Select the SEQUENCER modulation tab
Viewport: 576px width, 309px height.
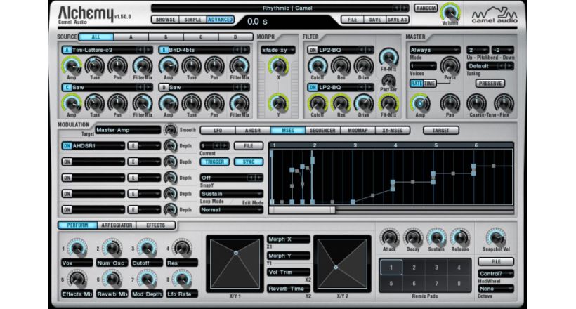point(322,131)
